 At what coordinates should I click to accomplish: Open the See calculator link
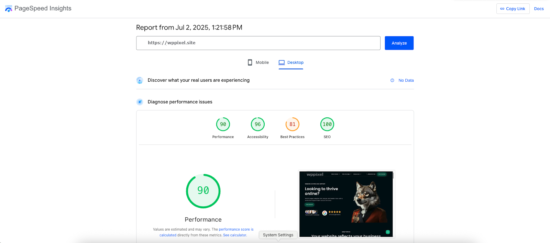235,235
